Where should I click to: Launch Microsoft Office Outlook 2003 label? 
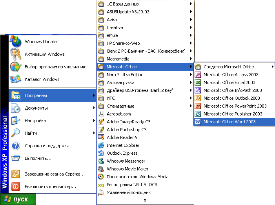(x=232, y=98)
